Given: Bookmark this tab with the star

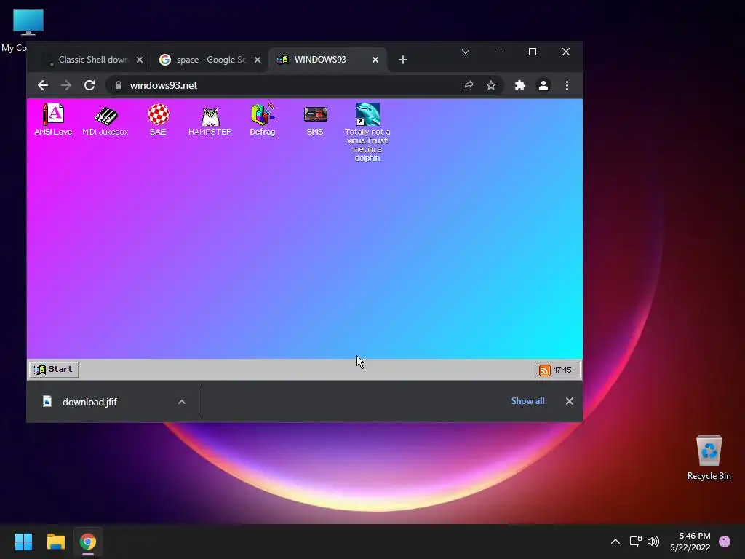Looking at the screenshot, I should [x=491, y=86].
